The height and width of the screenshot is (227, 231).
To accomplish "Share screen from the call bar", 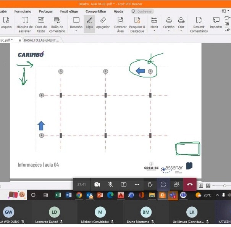I will pyautogui.click(x=124, y=184).
